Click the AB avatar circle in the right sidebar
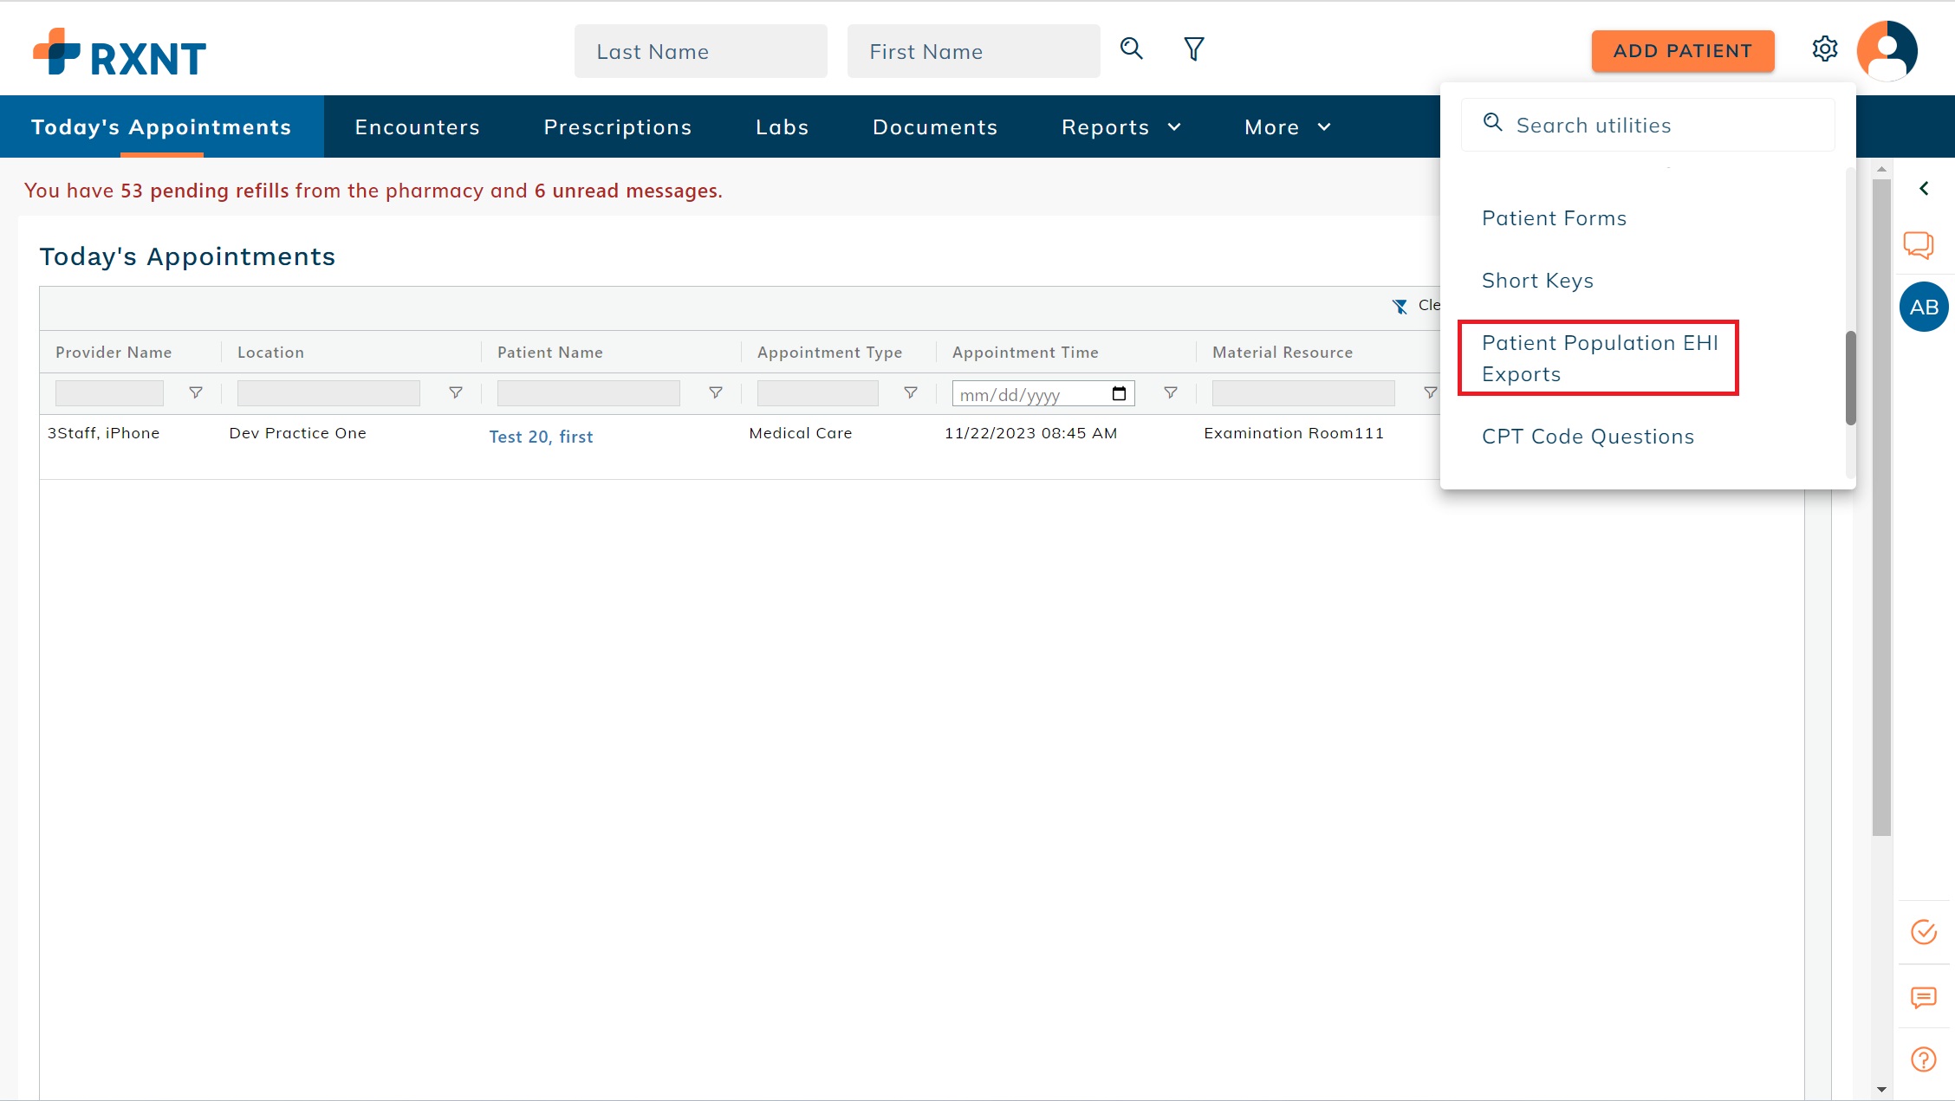The height and width of the screenshot is (1101, 1955). click(x=1923, y=307)
